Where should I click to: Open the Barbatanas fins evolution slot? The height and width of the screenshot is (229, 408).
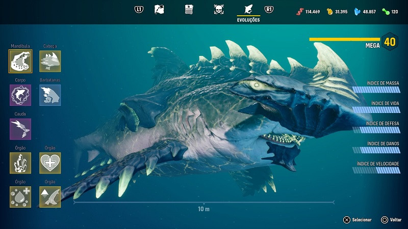point(50,95)
